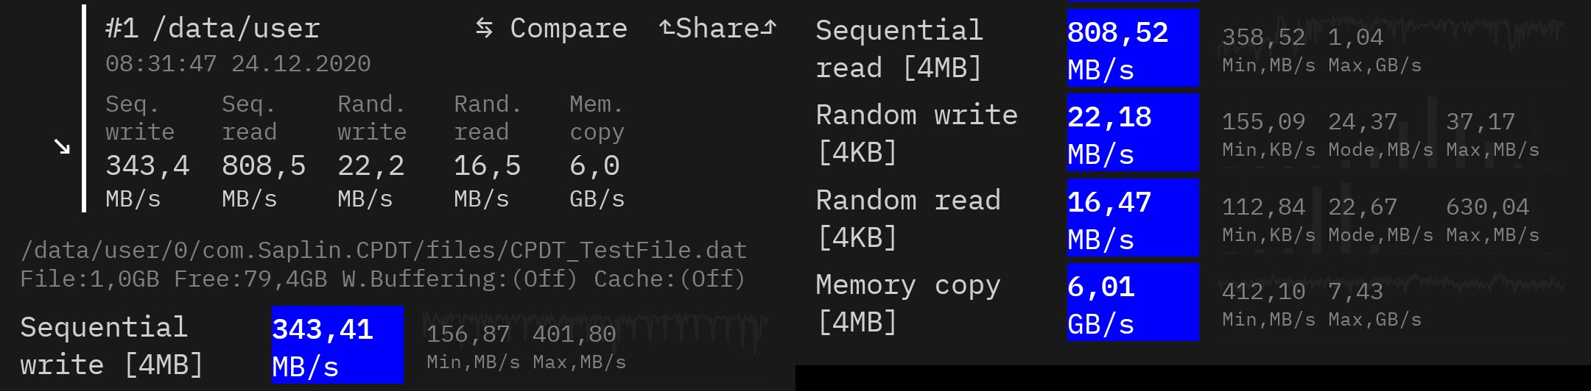
Task: Click the blue 6,01 GB/s memory copy box
Action: (1132, 303)
